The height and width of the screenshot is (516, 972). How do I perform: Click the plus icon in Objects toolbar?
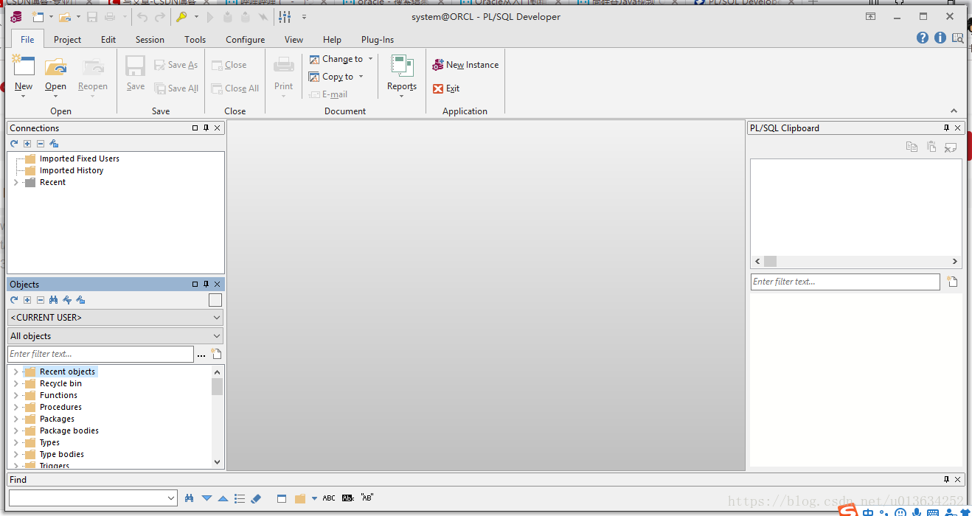point(27,300)
